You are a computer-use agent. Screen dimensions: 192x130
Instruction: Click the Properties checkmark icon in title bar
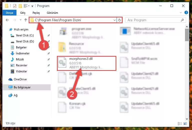pyautogui.click(x=14, y=6)
